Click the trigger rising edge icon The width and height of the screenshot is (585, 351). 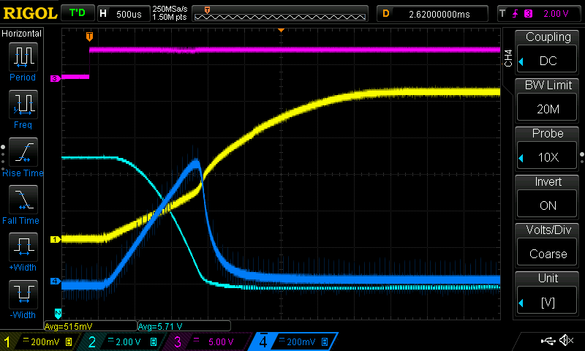coord(516,14)
